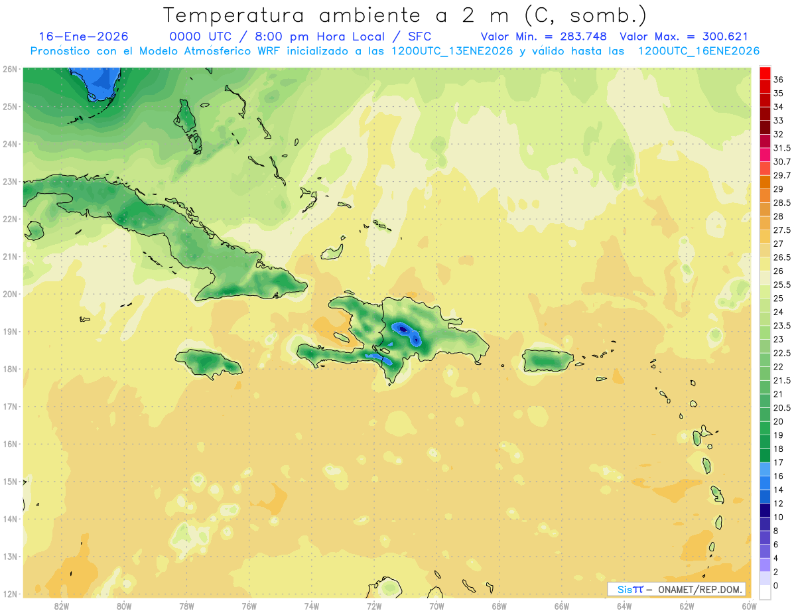Click the legend value 25.5

point(782,285)
